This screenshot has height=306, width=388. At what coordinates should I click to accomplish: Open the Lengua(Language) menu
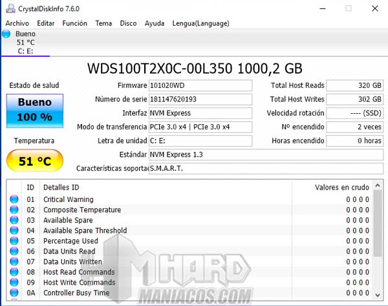[x=200, y=23]
